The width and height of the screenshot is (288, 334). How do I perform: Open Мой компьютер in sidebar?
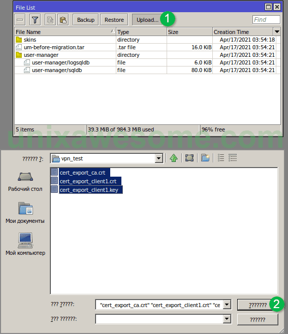25,244
